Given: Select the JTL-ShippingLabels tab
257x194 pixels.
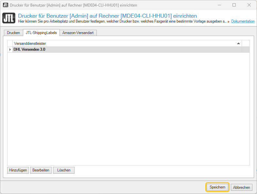Looking at the screenshot, I should [x=41, y=33].
